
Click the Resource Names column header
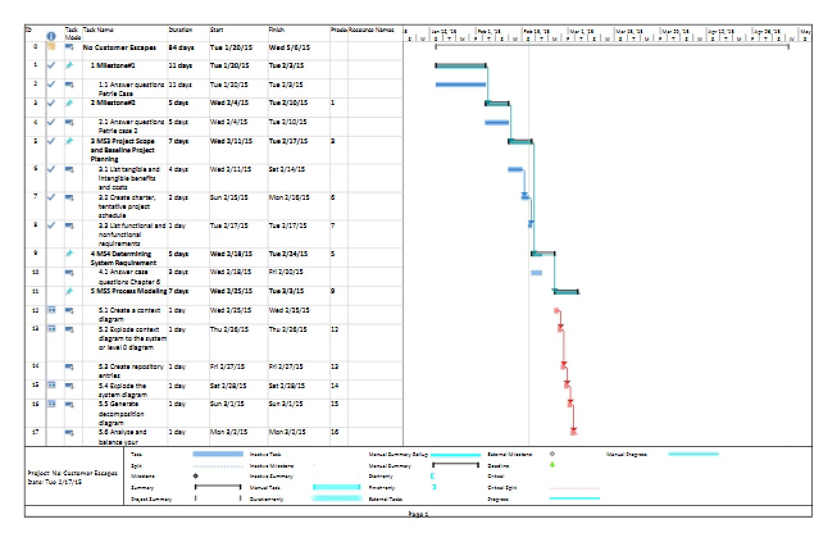pyautogui.click(x=372, y=29)
